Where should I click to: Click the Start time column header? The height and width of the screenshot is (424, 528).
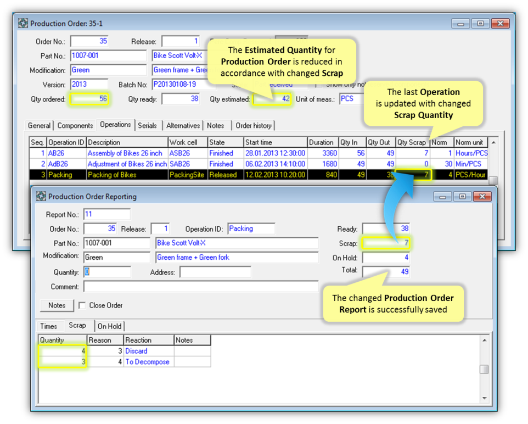[x=276, y=142]
